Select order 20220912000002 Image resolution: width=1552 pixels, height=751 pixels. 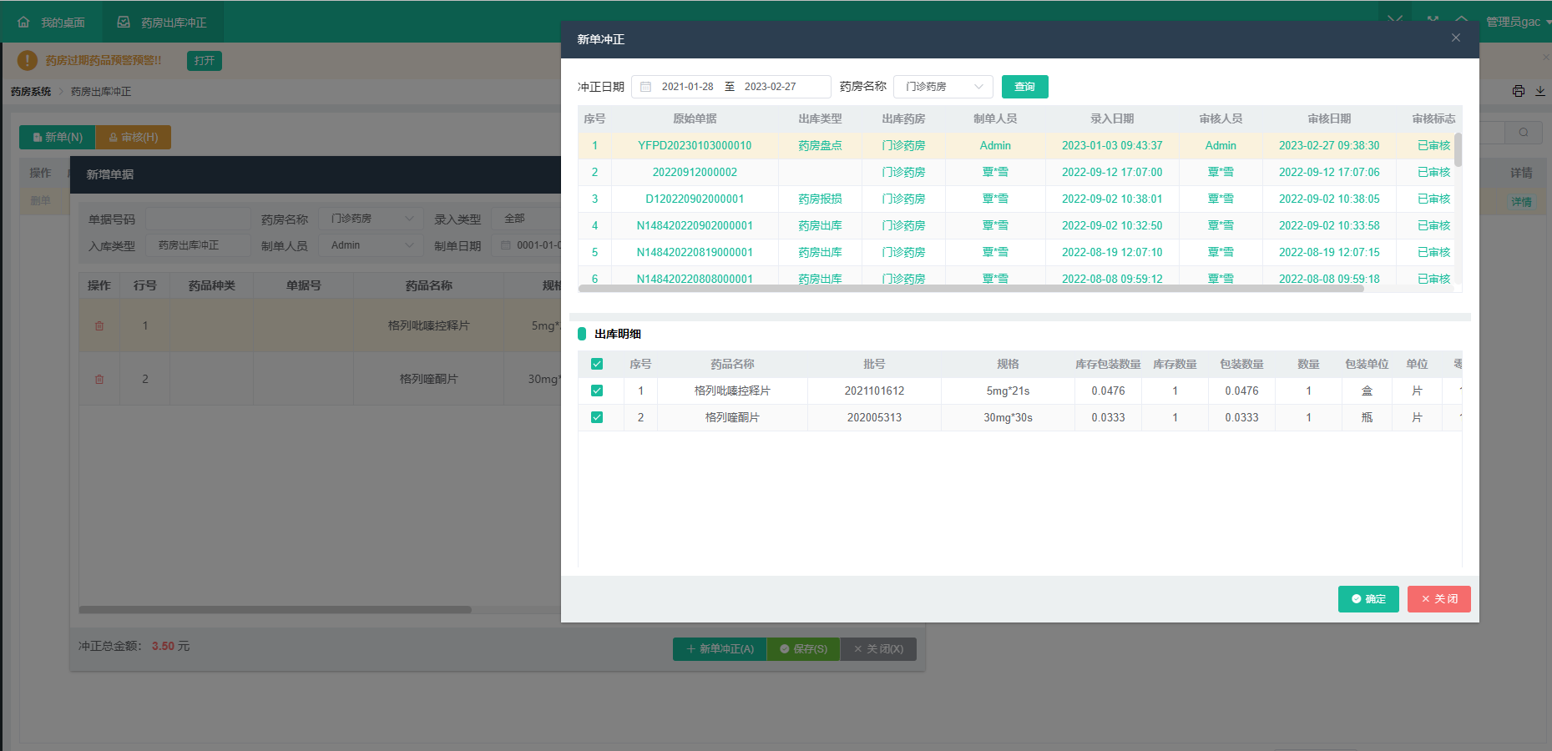point(695,172)
